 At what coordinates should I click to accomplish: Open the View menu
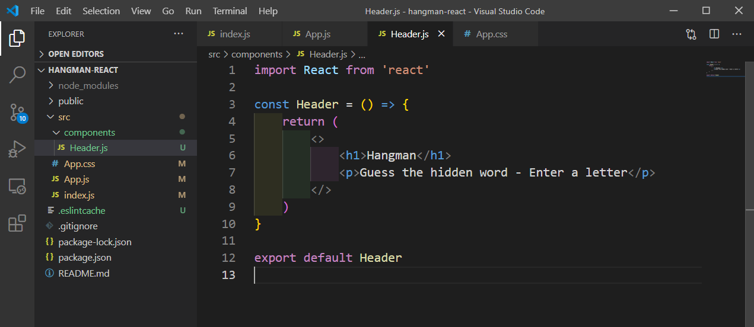141,11
